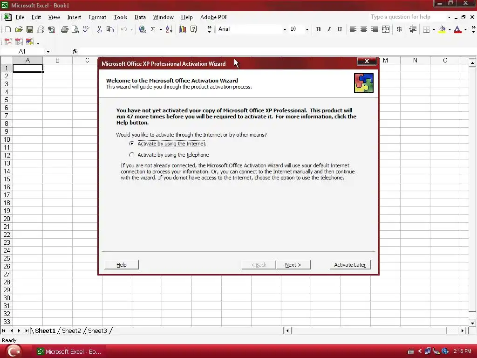Align text right
477x358 pixels.
coord(375,29)
